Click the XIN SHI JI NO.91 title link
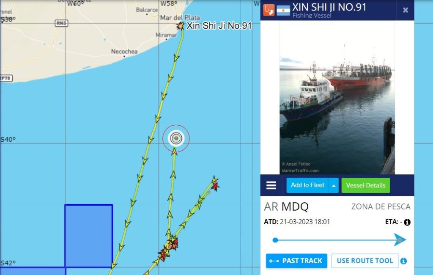The image size is (433, 275). click(329, 7)
